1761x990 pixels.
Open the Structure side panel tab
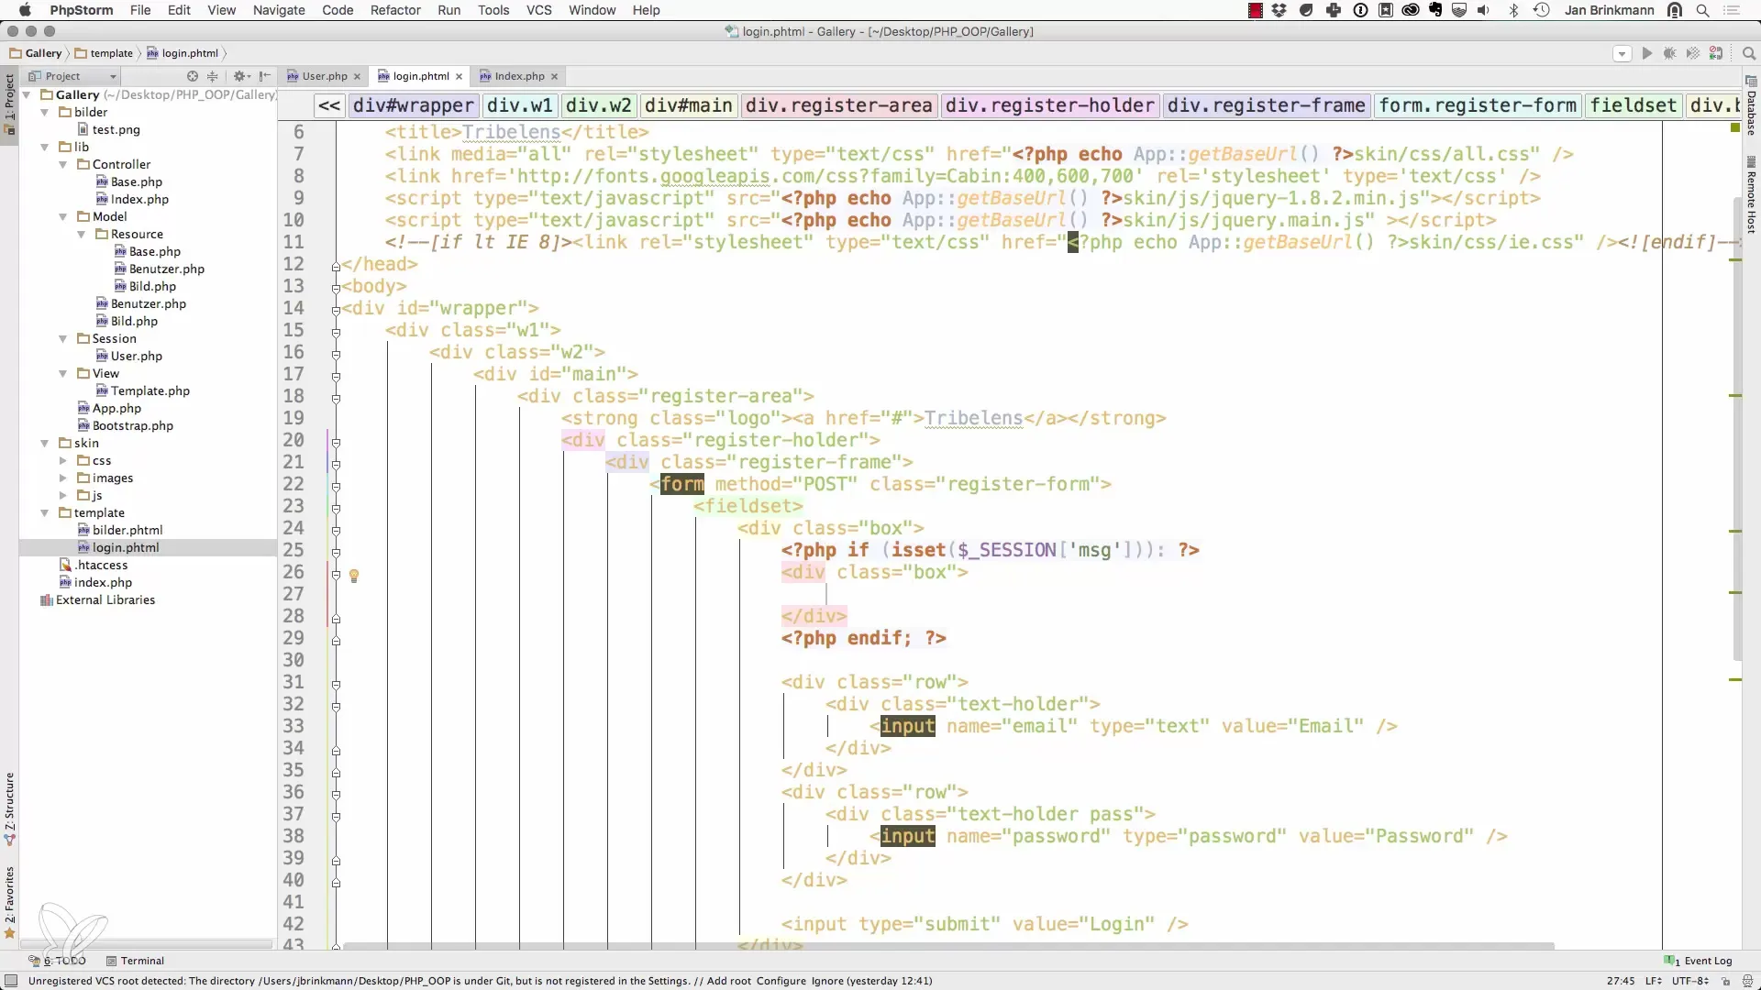click(x=10, y=808)
